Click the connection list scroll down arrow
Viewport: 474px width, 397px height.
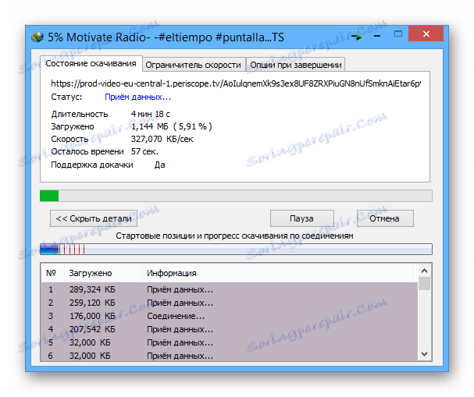click(x=424, y=354)
